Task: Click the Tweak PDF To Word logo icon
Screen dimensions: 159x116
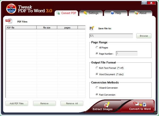Action: tap(11, 8)
